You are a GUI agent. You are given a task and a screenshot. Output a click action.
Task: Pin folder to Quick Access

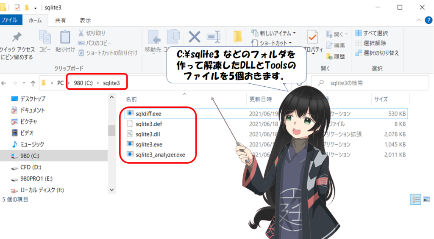[17, 46]
